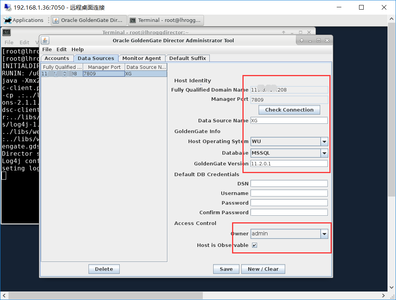Minimize the Director Administrator Tool window

(310, 41)
